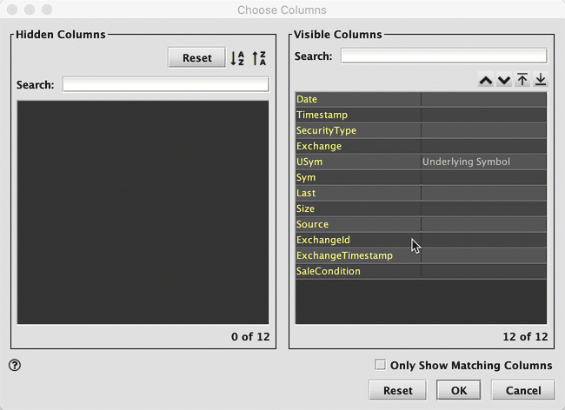Enable Only Show Matching Columns checkbox
This screenshot has height=410, width=565.
[380, 366]
